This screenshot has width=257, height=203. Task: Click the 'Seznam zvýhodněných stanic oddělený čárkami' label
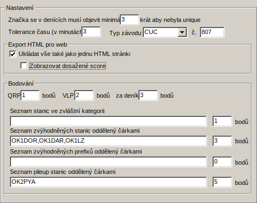pyautogui.click(x=75, y=131)
